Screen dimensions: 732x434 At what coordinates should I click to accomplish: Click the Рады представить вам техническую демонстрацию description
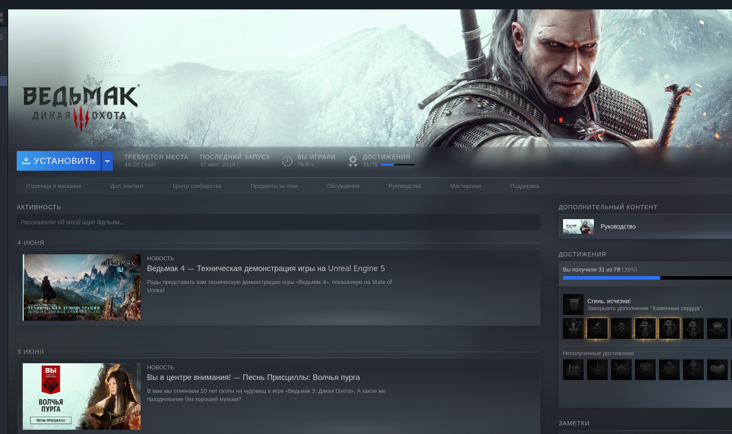pos(270,286)
